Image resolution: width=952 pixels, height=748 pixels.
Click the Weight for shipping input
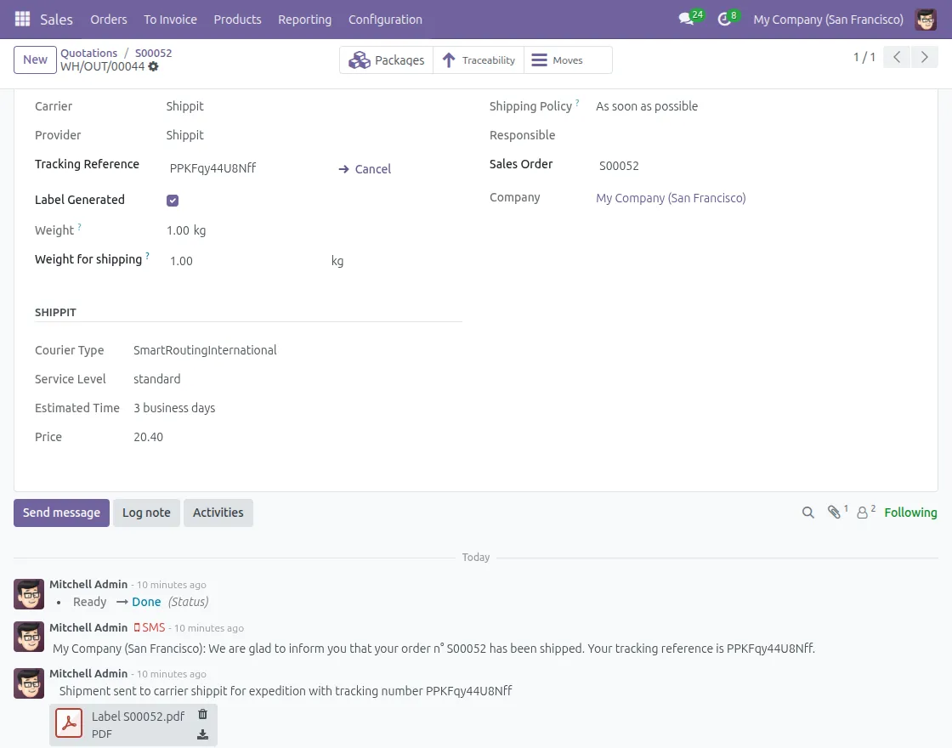246,260
